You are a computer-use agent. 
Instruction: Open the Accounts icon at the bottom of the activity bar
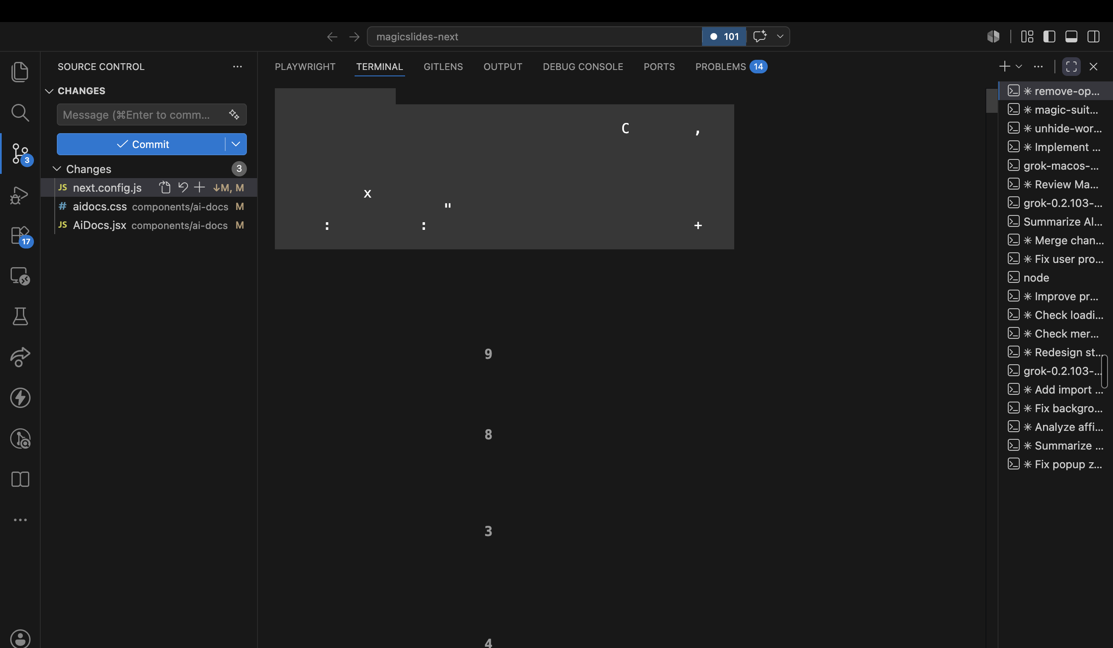click(x=20, y=639)
